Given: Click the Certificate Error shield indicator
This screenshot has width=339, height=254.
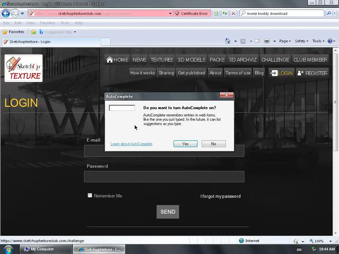Looking at the screenshot, I should point(192,13).
